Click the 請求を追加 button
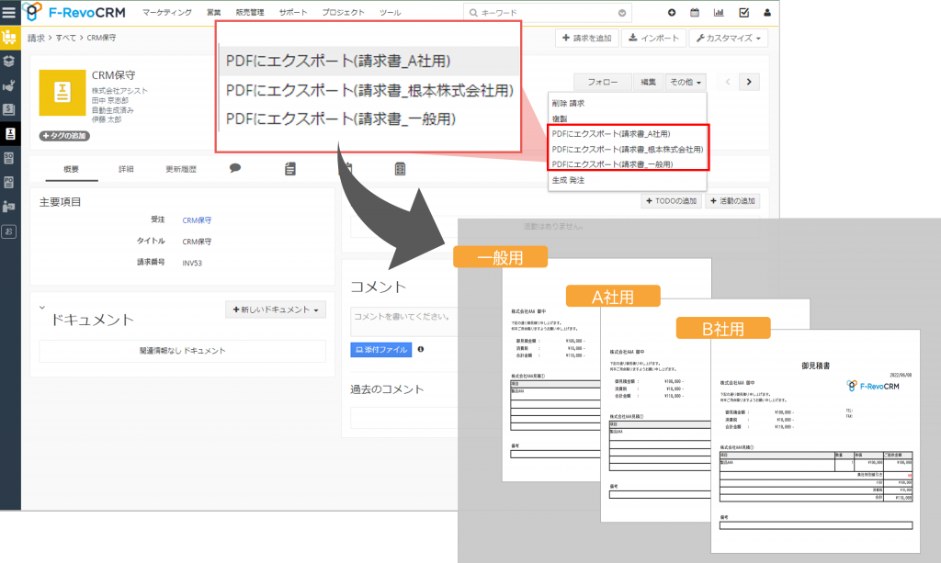 coord(587,38)
